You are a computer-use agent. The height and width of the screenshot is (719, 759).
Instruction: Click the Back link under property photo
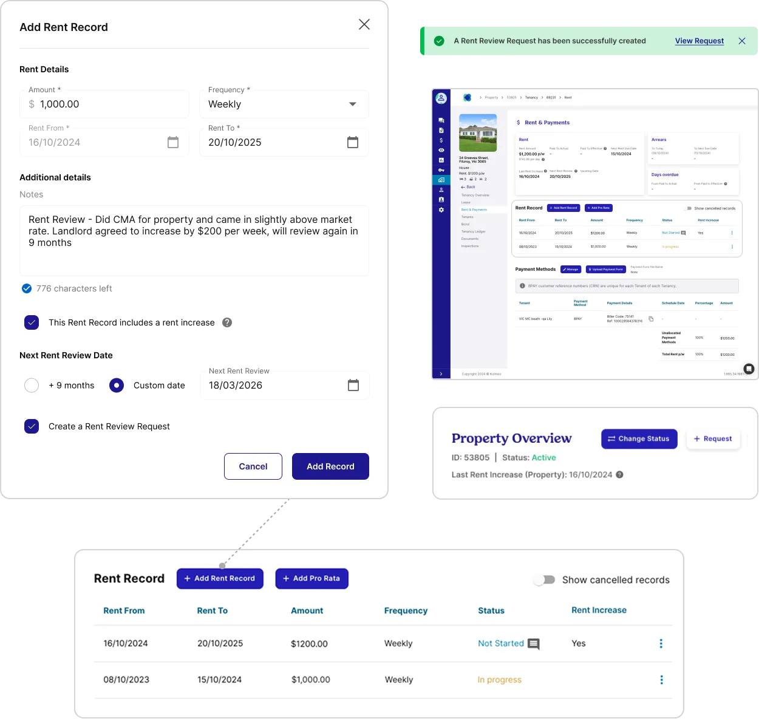tap(468, 187)
